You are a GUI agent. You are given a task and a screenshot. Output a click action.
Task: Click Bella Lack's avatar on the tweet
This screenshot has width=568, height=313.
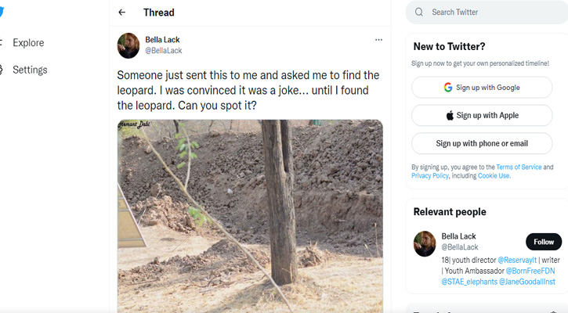click(x=128, y=45)
